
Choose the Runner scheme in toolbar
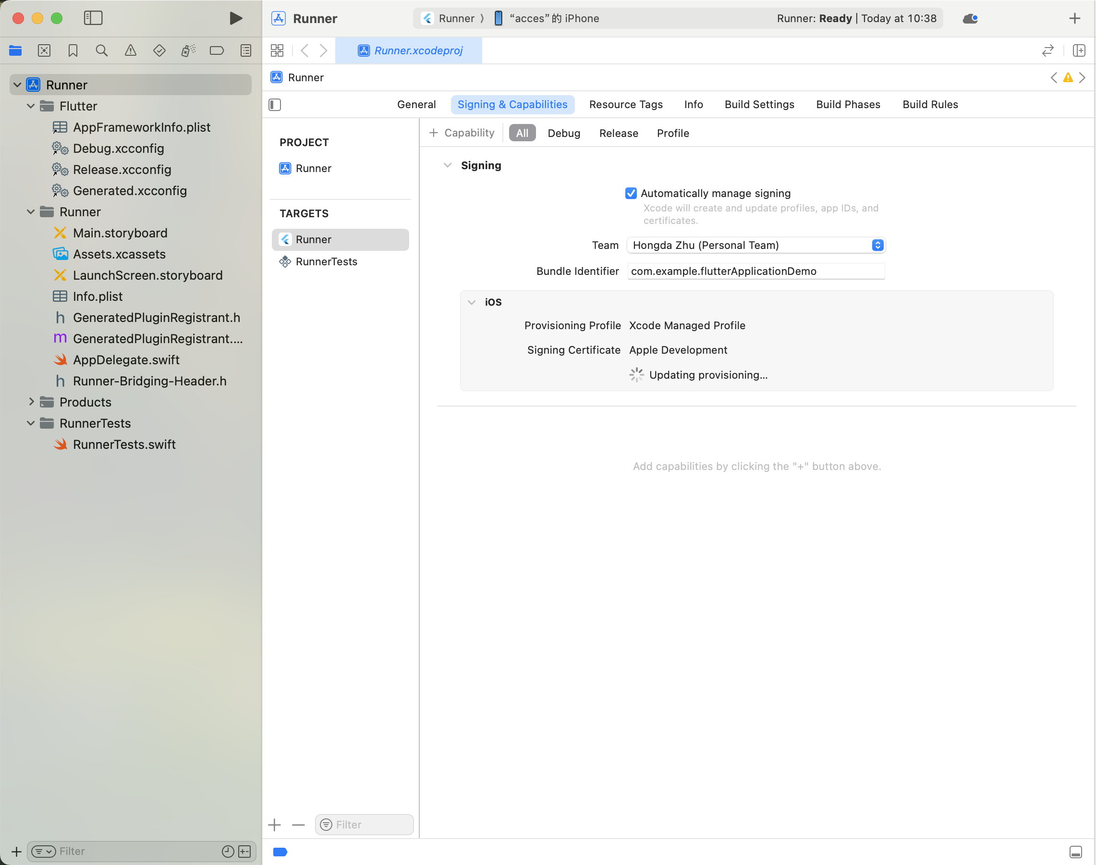tap(448, 19)
